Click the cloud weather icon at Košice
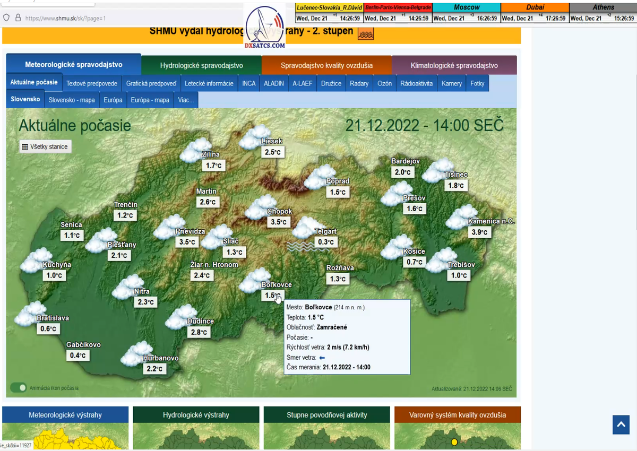 [x=397, y=247]
